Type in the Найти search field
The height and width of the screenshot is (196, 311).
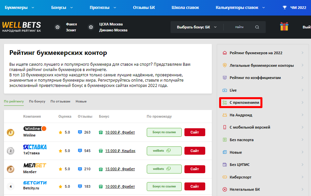pos(240,27)
